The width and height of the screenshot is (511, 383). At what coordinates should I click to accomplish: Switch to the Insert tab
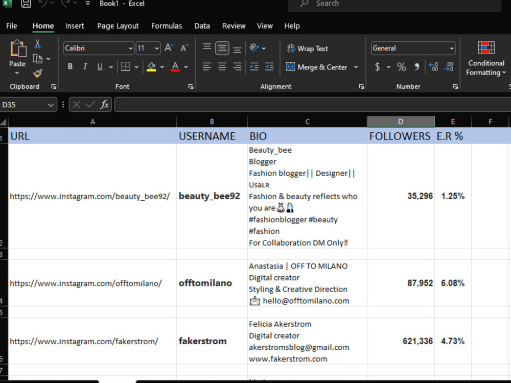pyautogui.click(x=74, y=26)
